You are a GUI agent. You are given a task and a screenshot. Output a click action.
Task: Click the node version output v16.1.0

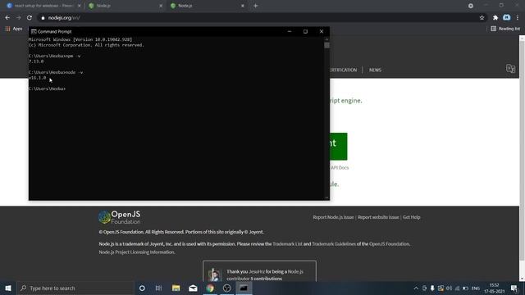[x=37, y=78]
